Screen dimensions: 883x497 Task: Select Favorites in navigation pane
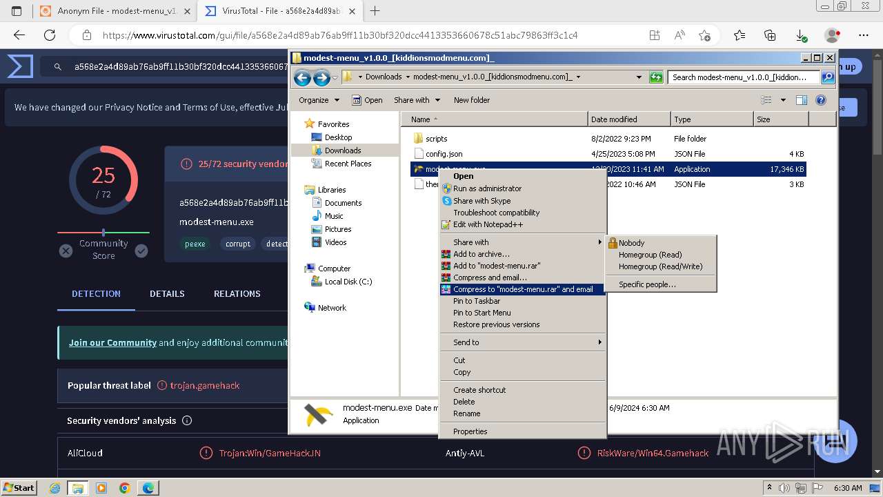(333, 124)
